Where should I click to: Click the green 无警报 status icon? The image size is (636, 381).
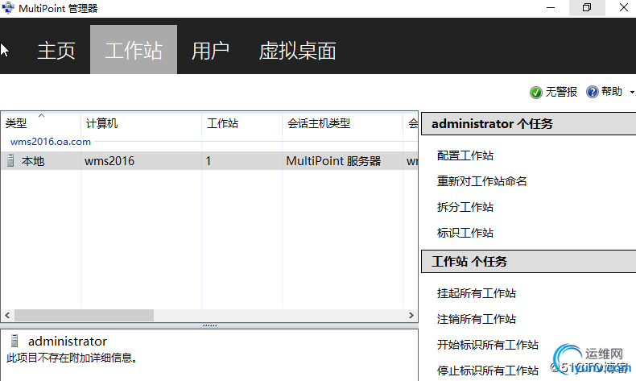tap(536, 93)
